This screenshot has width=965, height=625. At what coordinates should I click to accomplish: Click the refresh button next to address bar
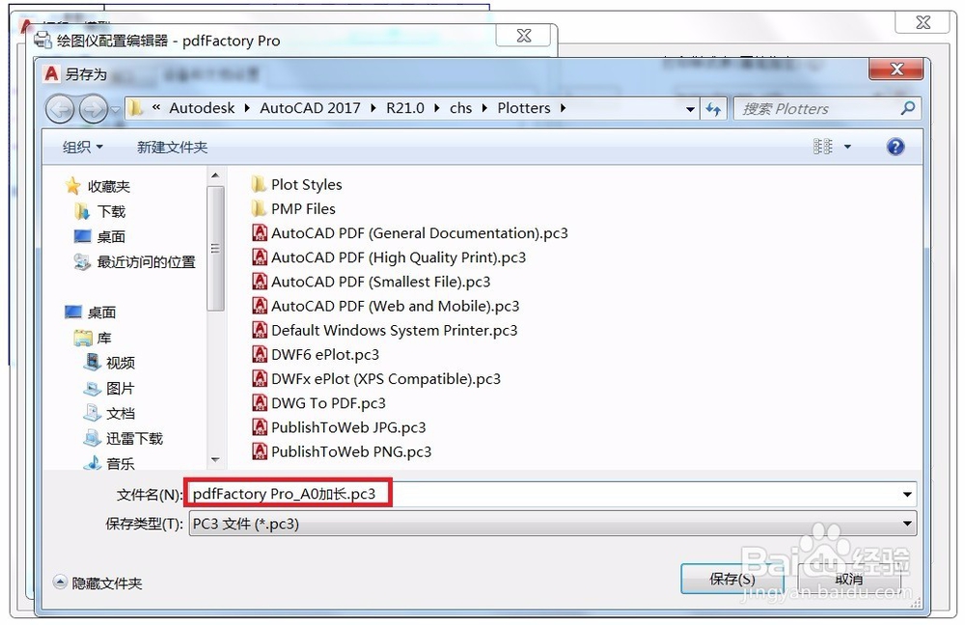tap(714, 109)
